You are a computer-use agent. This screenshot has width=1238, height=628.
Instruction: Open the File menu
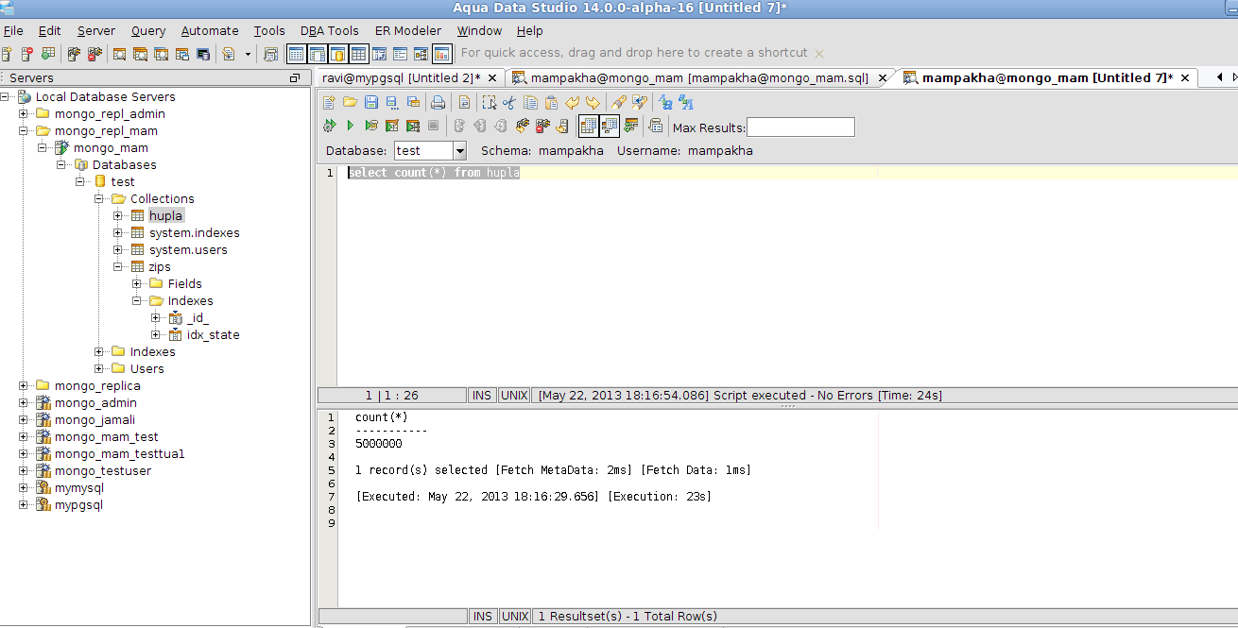(x=13, y=30)
